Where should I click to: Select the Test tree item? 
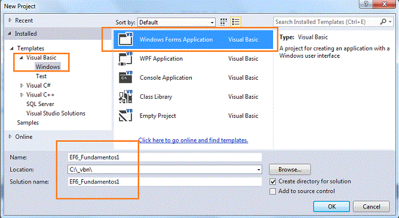(41, 76)
